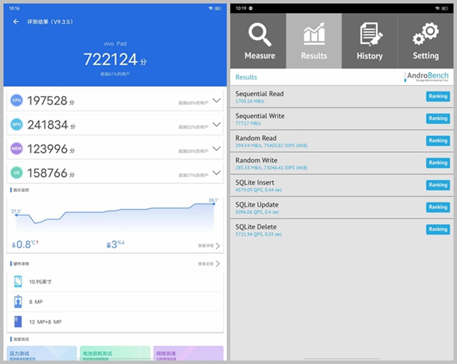457x364 pixels.
Task: Tap the SQLite Delete result label
Action: 256,227
